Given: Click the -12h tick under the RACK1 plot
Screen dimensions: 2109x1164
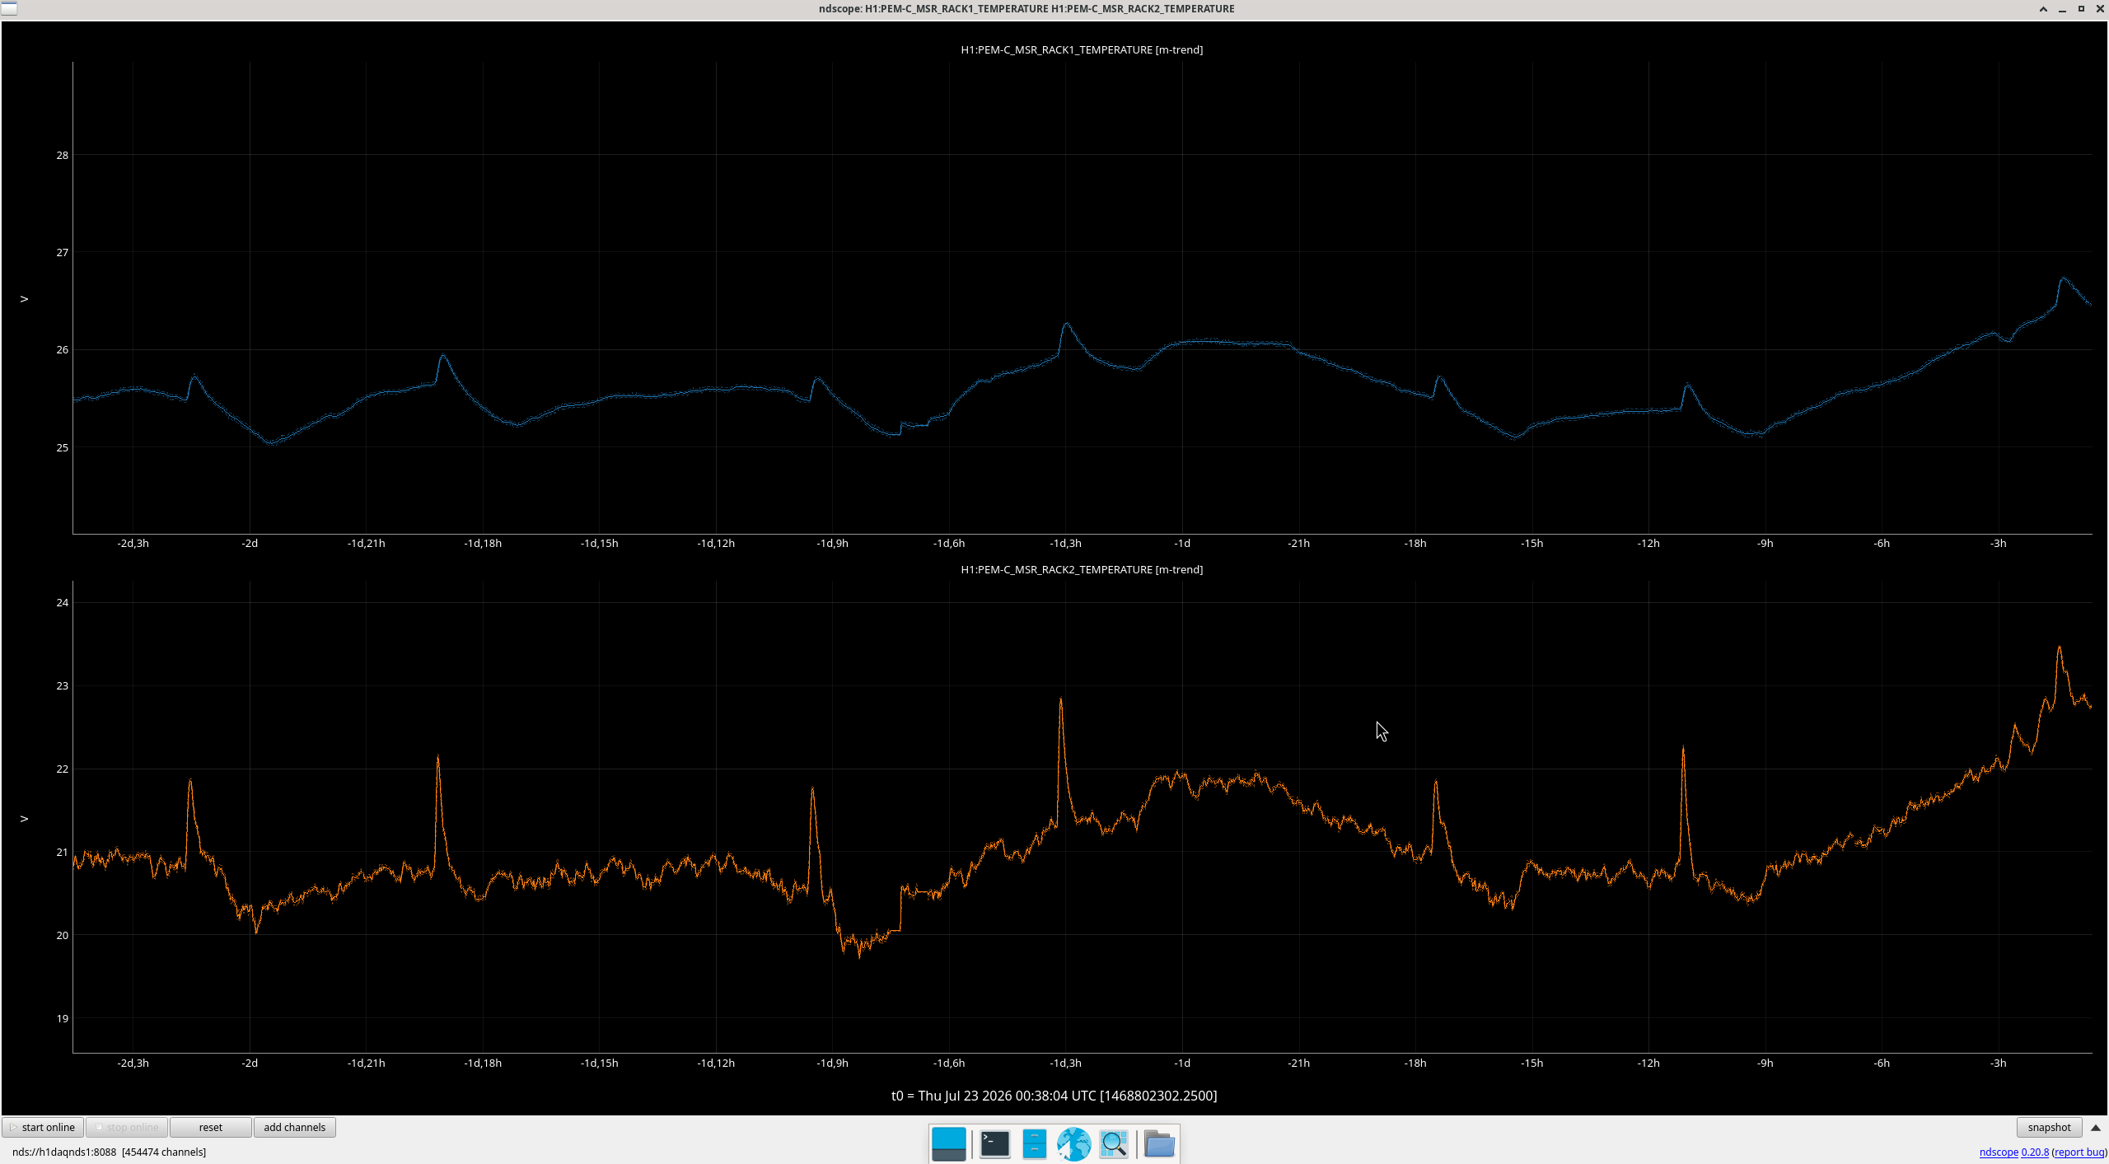Looking at the screenshot, I should 1648,543.
